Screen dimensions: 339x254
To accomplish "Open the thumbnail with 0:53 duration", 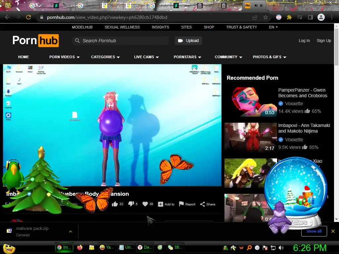I will (251, 102).
